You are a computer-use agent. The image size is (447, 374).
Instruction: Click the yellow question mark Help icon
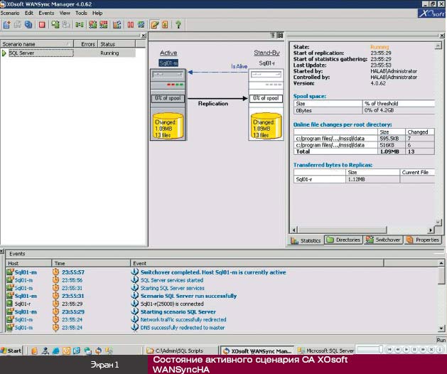pos(178,25)
